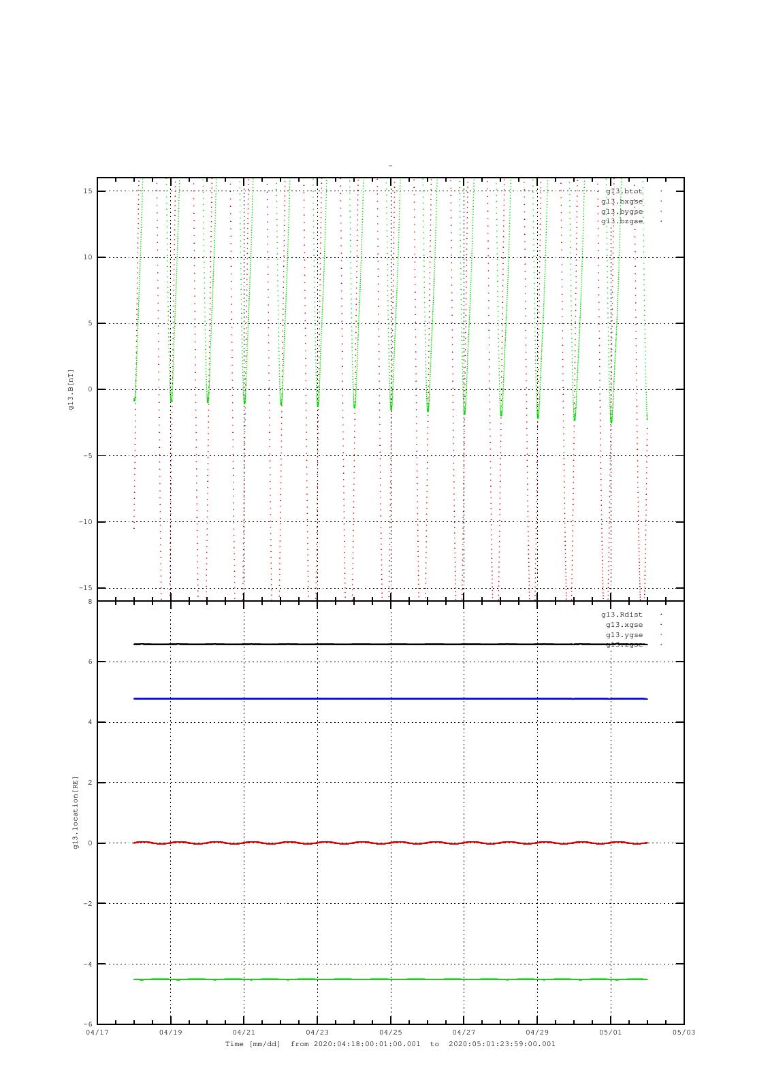This screenshot has width=770, height=1089.
Task: Select the 2 tick on location axis
Action: pyautogui.click(x=91, y=783)
